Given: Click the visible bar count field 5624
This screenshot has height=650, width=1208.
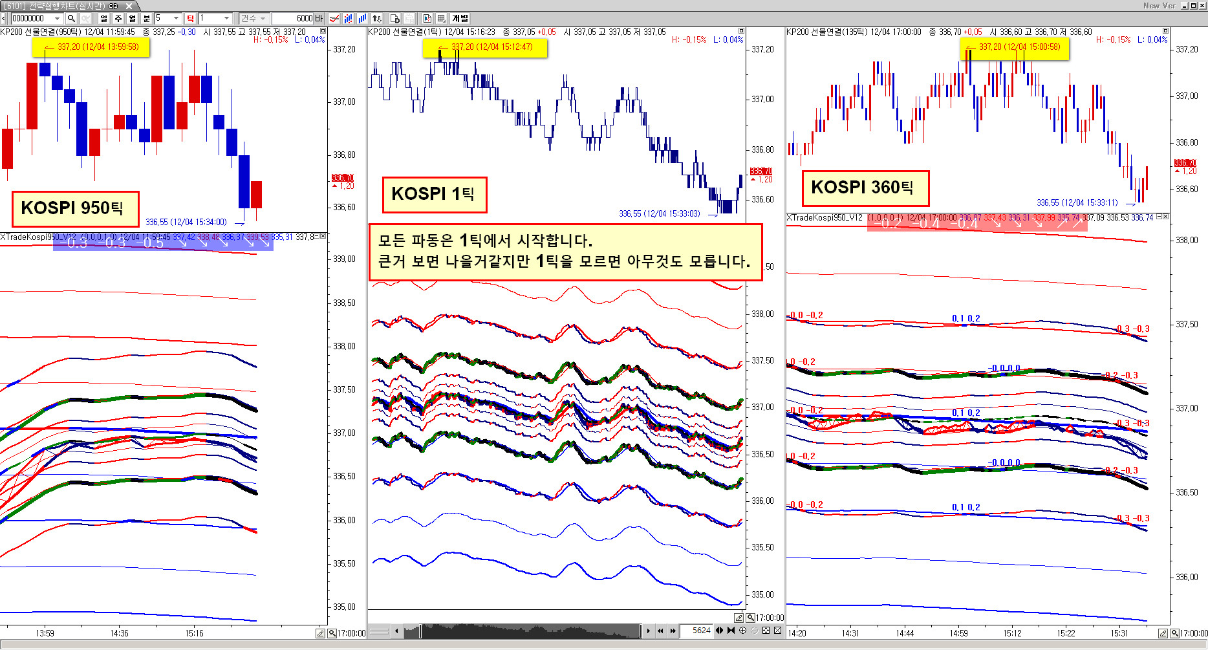Looking at the screenshot, I should 696,631.
